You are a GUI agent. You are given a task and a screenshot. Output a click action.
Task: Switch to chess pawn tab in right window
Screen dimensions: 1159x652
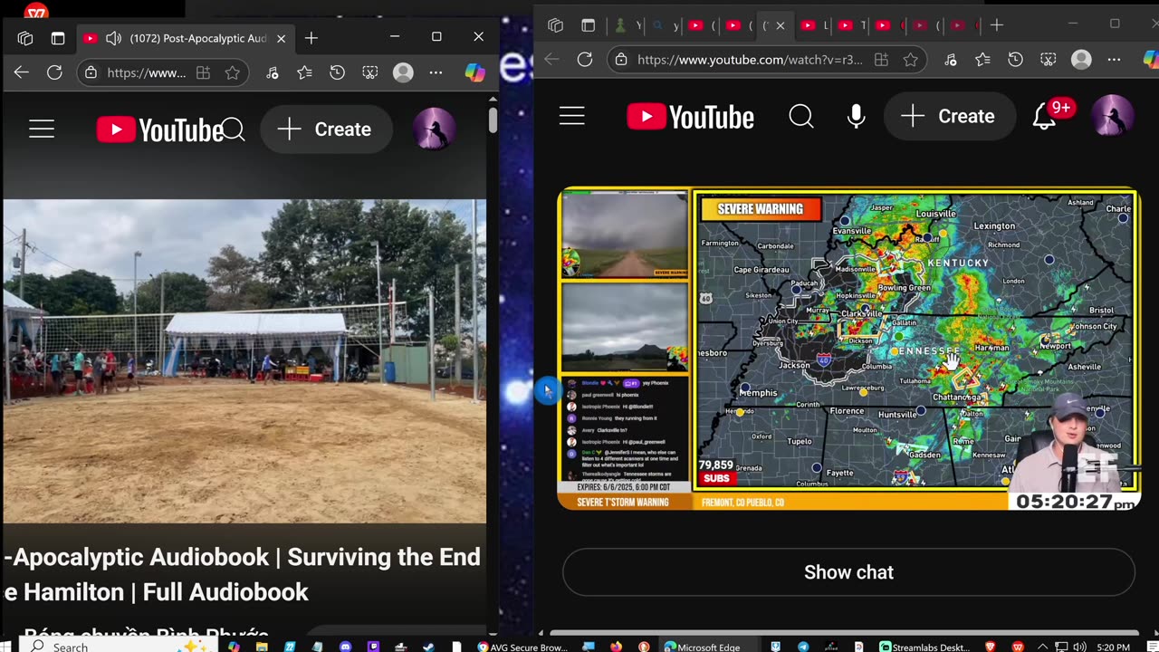pyautogui.click(x=626, y=25)
